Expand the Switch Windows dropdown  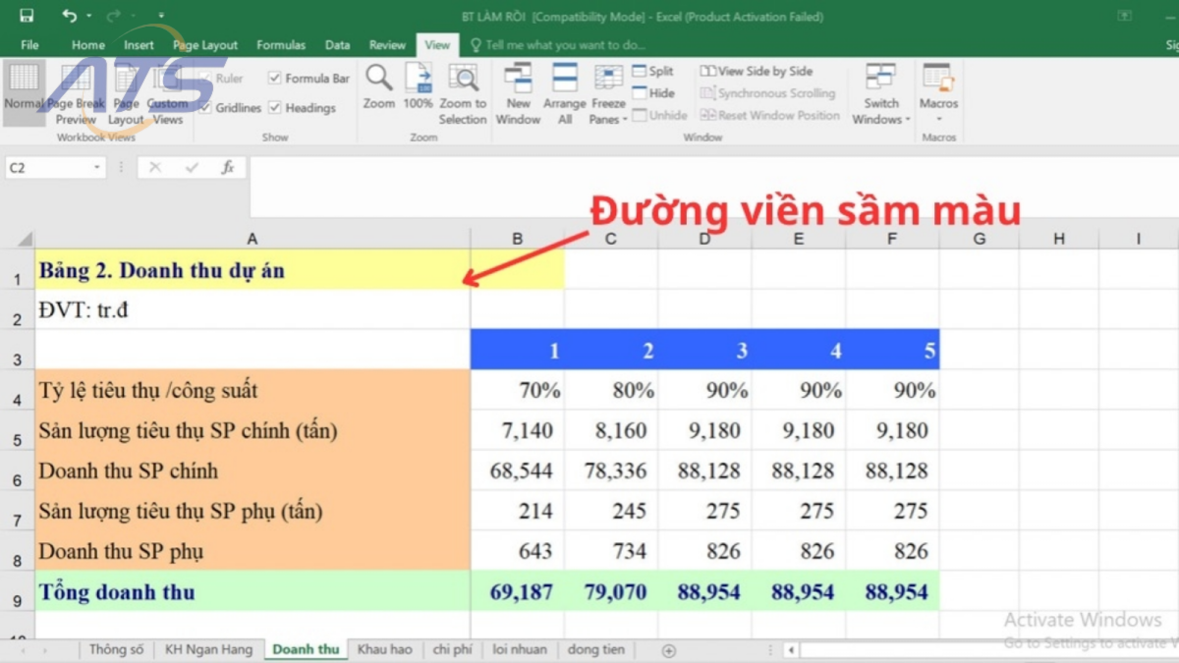[880, 93]
